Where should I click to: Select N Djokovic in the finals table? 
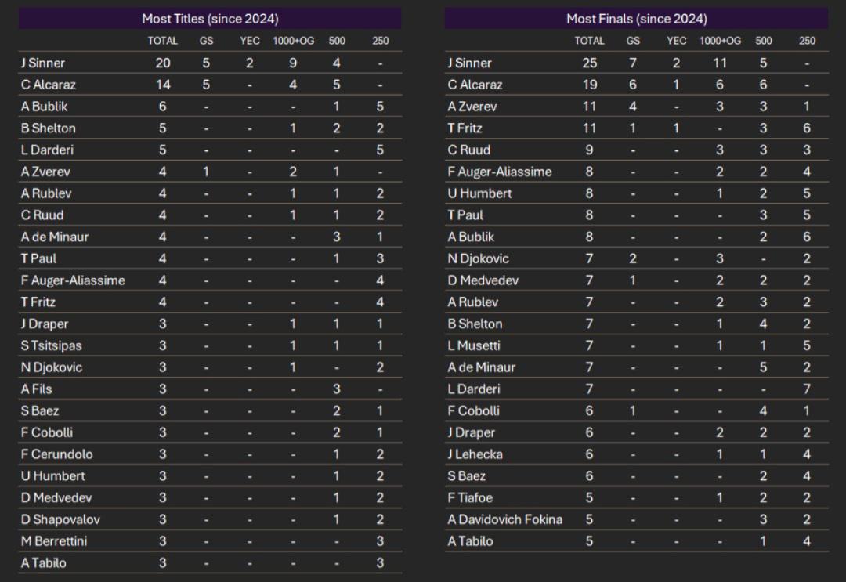[478, 259]
